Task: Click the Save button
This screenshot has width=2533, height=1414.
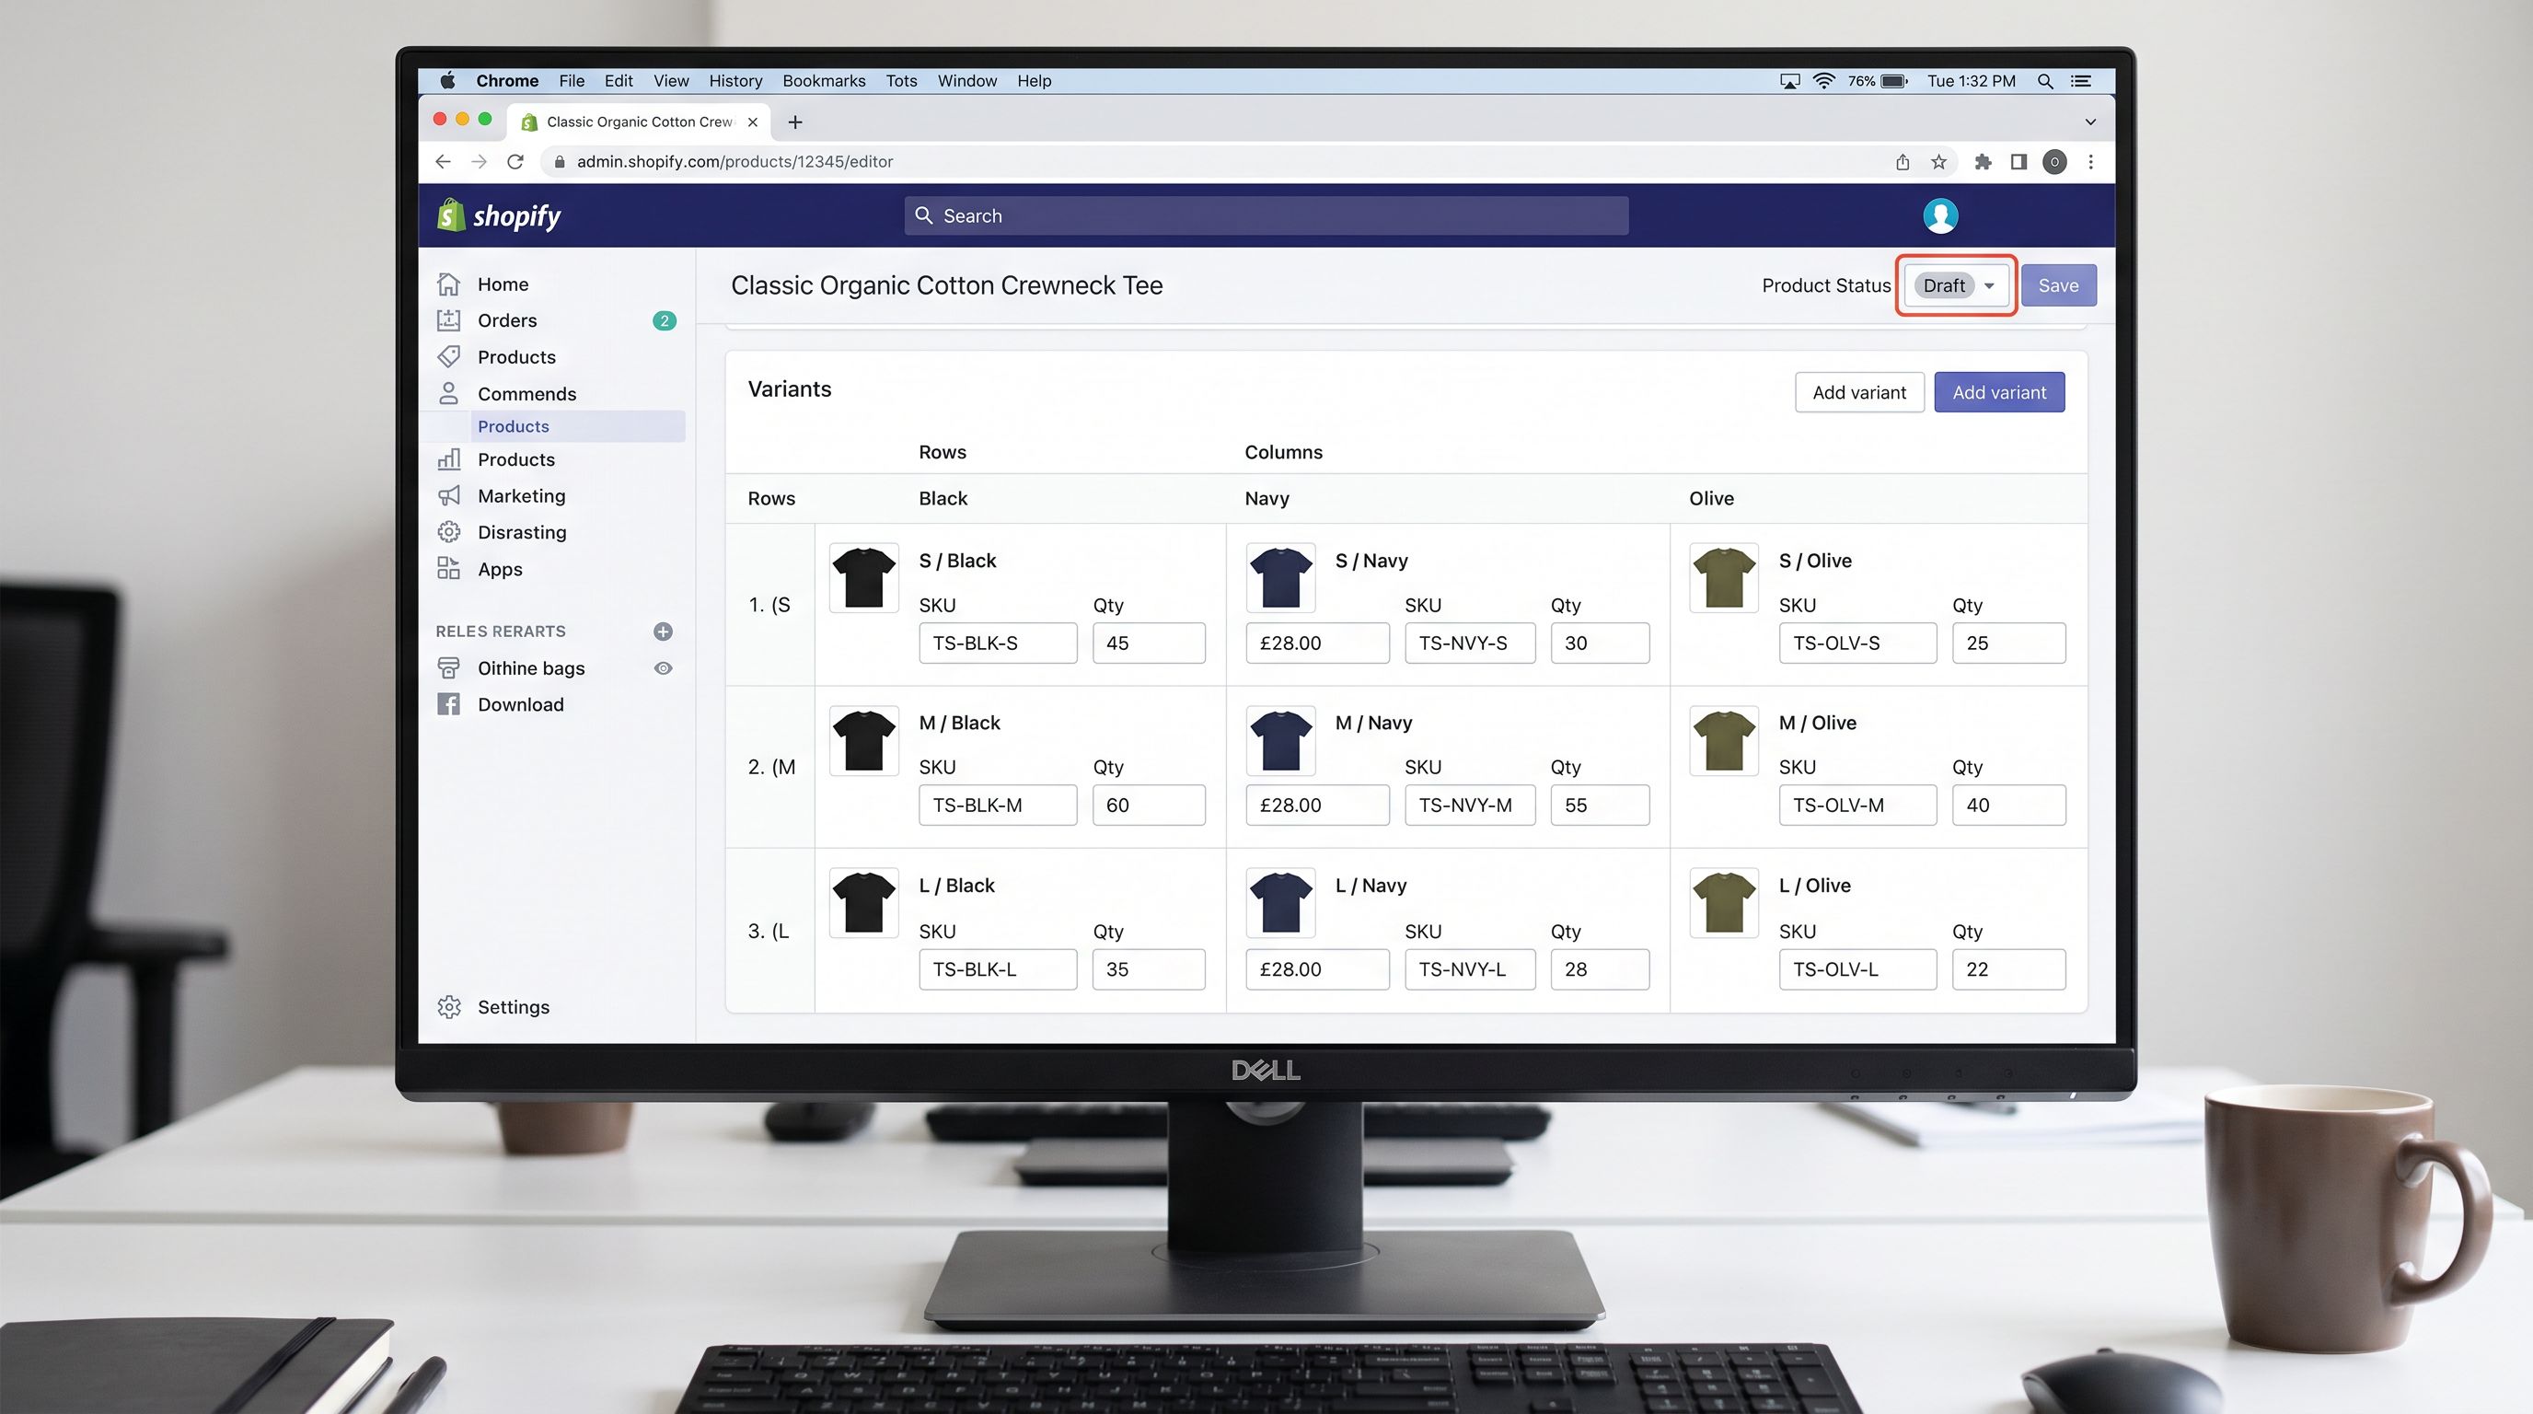Action: 2058,285
